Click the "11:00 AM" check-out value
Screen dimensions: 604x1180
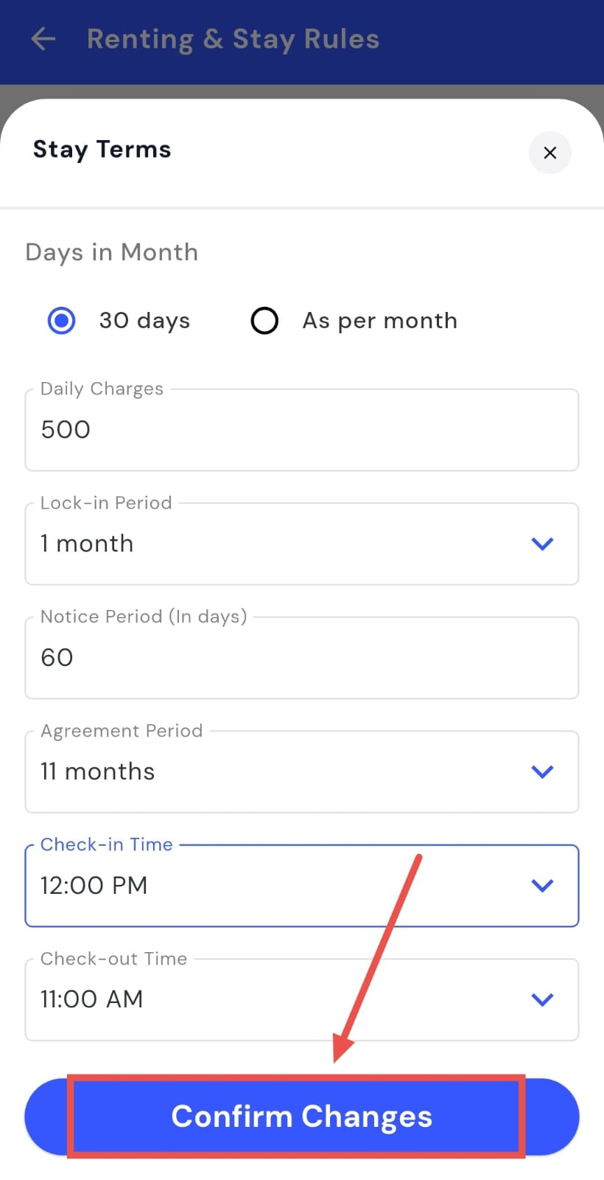point(92,1000)
